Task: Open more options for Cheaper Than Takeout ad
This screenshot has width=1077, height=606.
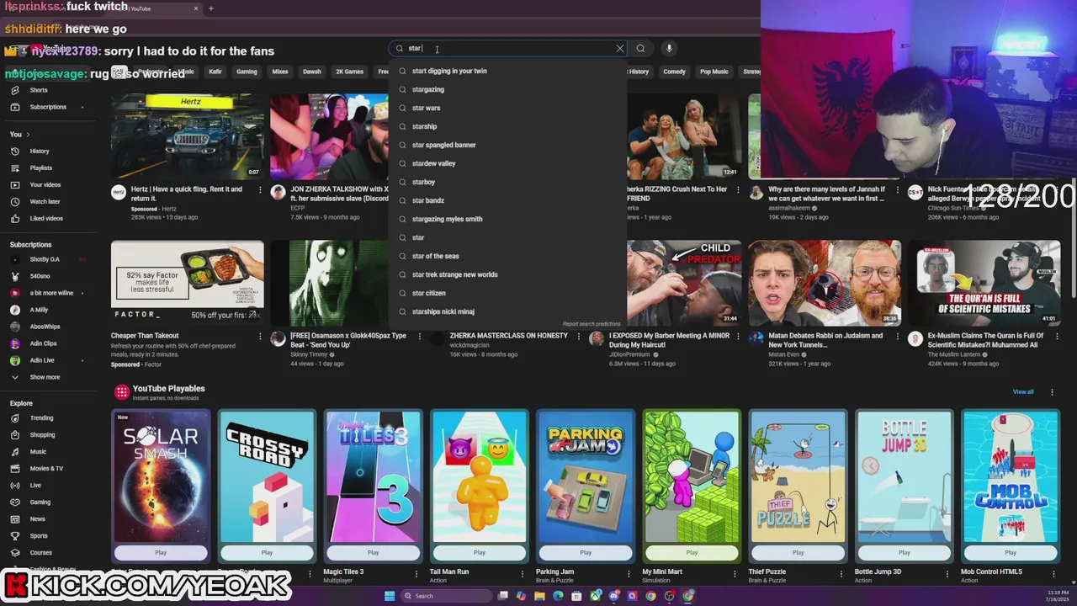Action: point(260,337)
